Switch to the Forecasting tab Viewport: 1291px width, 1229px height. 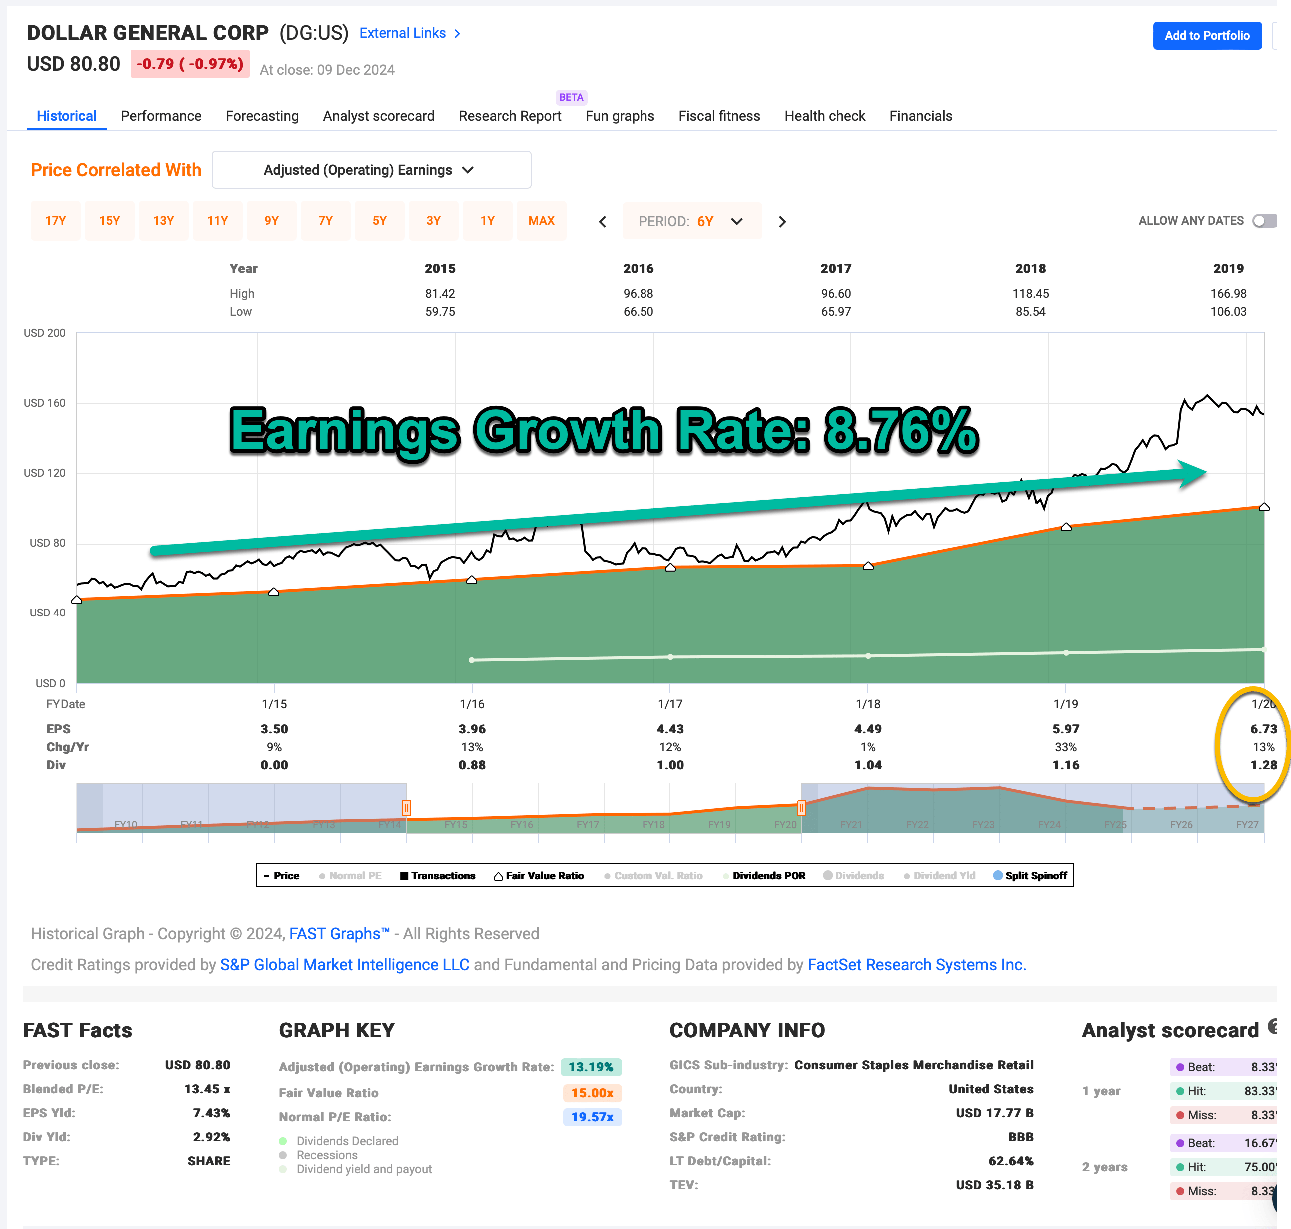(x=262, y=116)
